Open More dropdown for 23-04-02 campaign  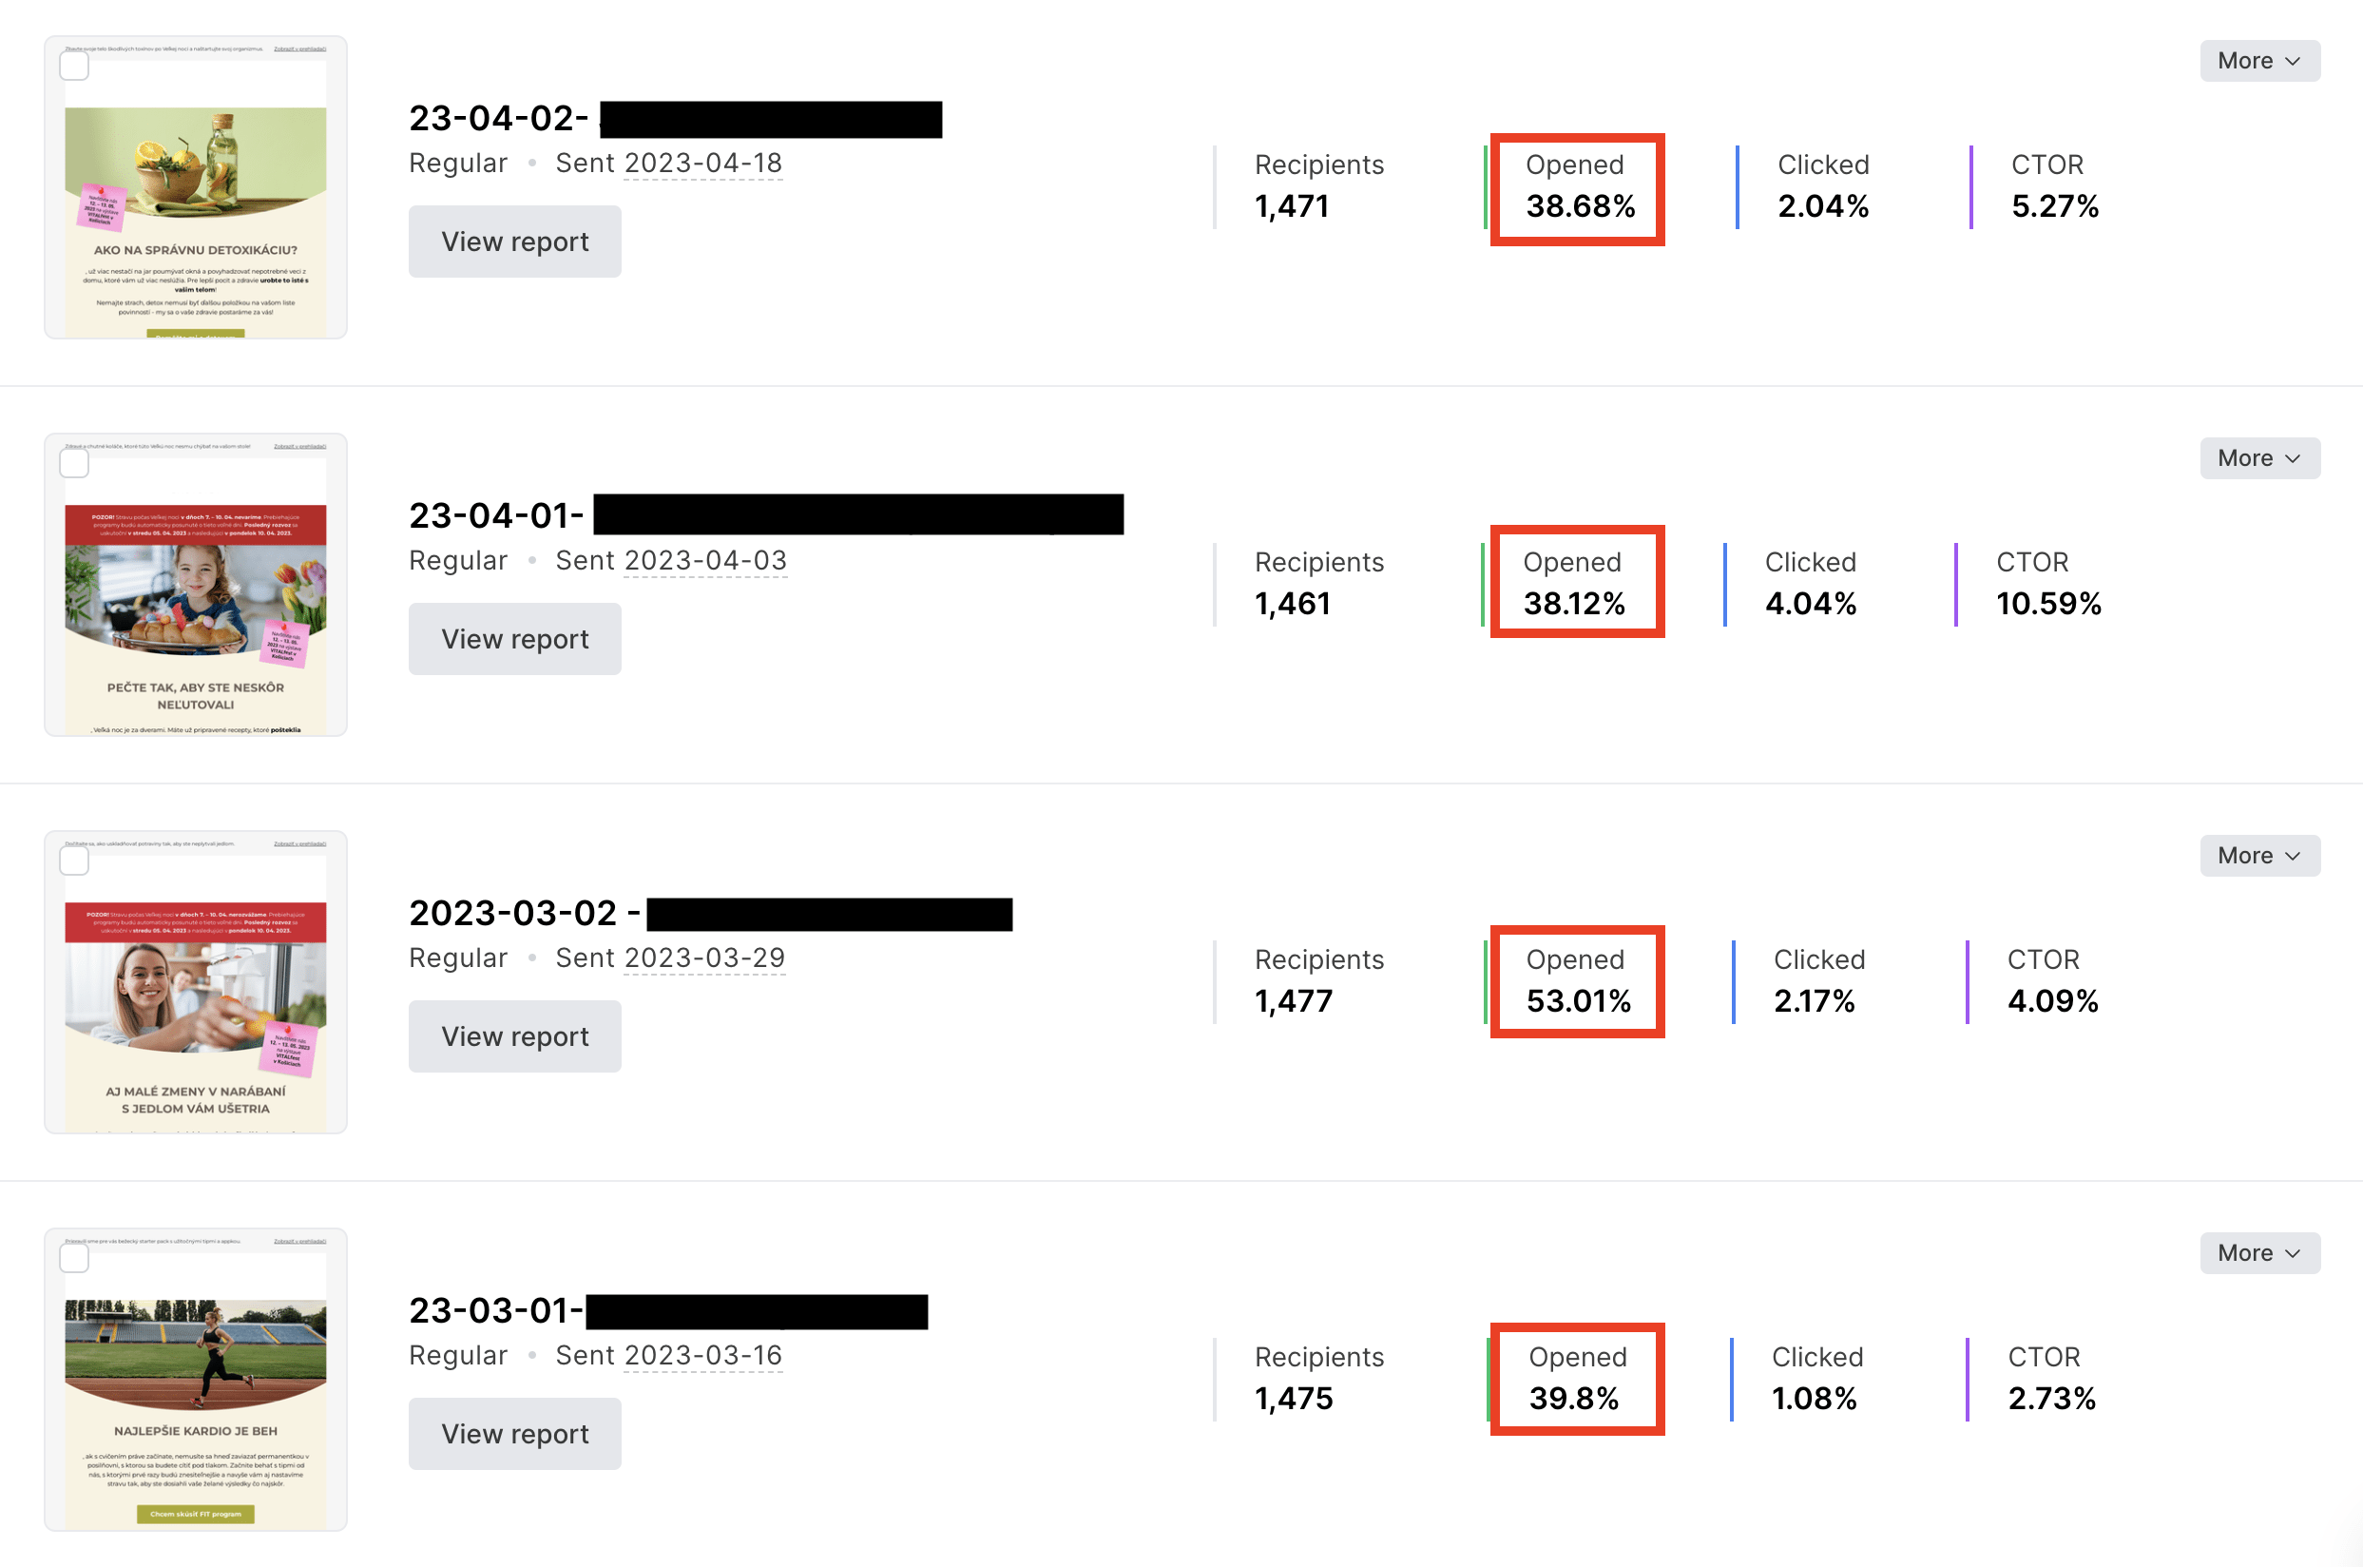pyautogui.click(x=2258, y=61)
